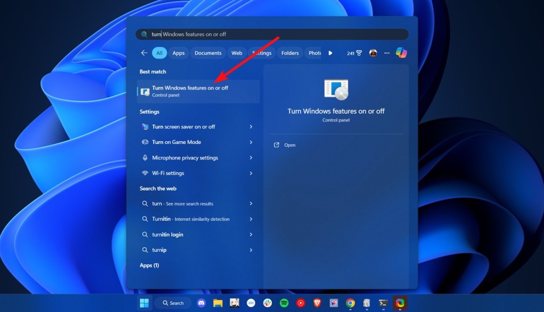Open Google Chrome from the taskbar
The height and width of the screenshot is (312, 544).
[351, 303]
